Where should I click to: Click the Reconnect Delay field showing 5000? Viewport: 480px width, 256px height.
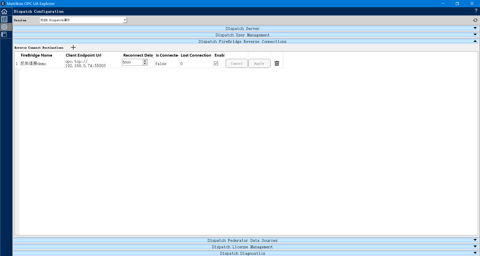(x=132, y=62)
